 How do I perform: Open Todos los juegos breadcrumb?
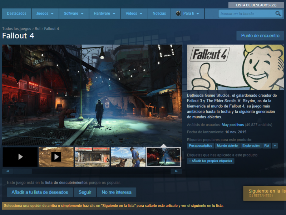point(16,29)
